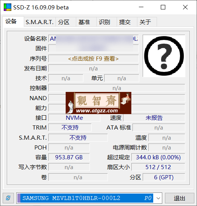Select the SAMSUNG MZVLB1T0HBLR-000L2 drive entry
This screenshot has width=197, height=206.
point(85,198)
